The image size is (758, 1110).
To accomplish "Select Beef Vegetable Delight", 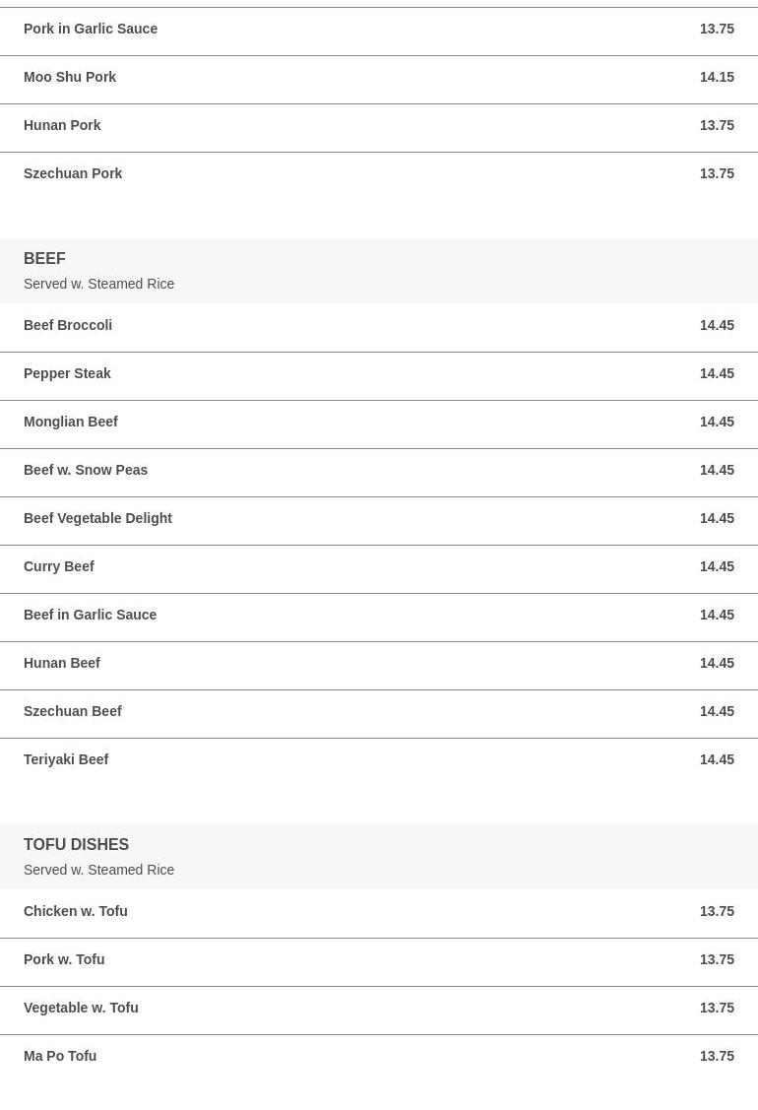I will tap(379, 520).
